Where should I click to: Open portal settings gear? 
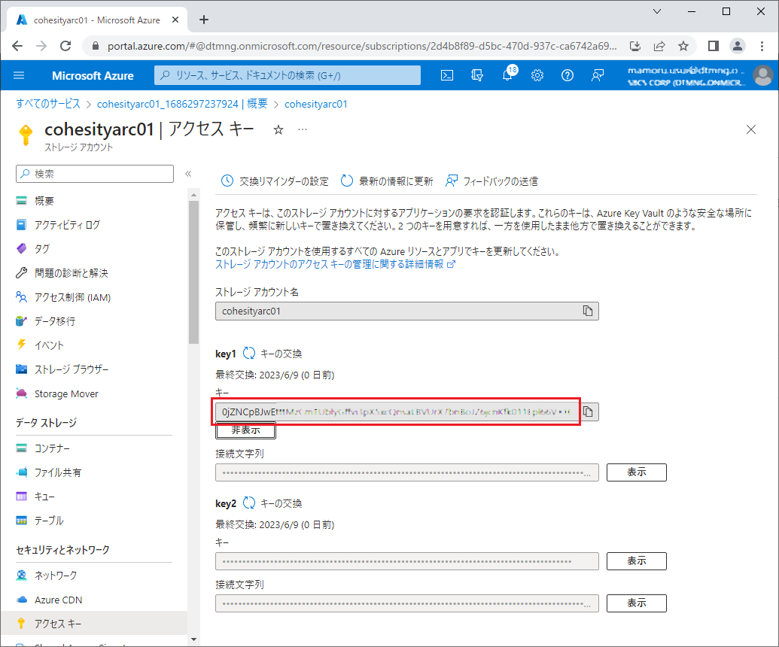coord(537,75)
